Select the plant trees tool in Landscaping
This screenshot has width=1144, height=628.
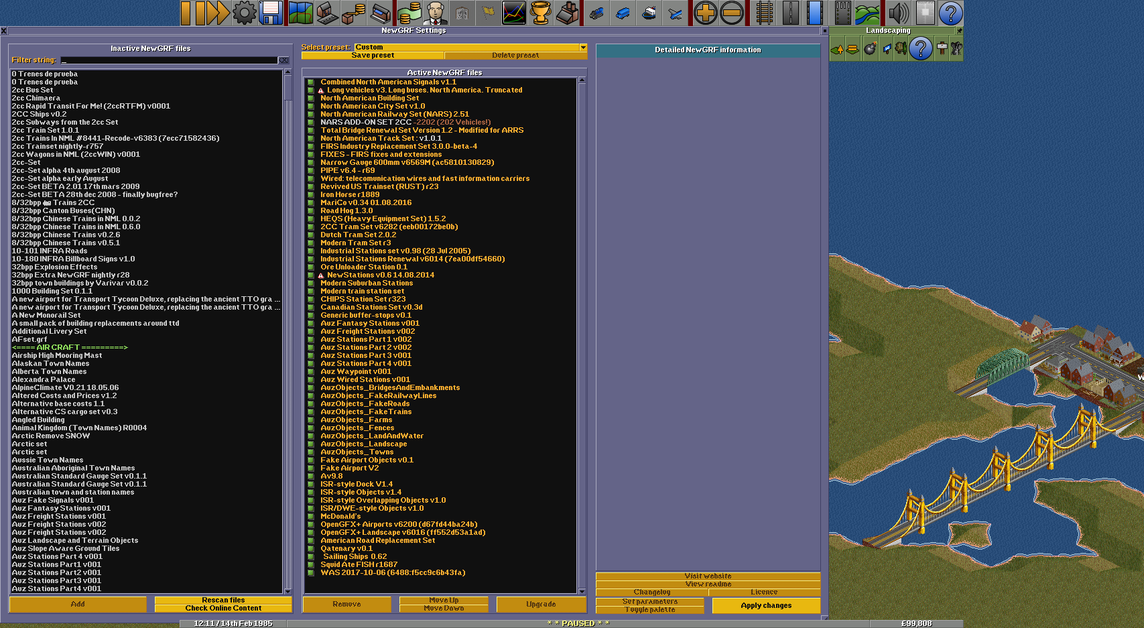pos(901,48)
